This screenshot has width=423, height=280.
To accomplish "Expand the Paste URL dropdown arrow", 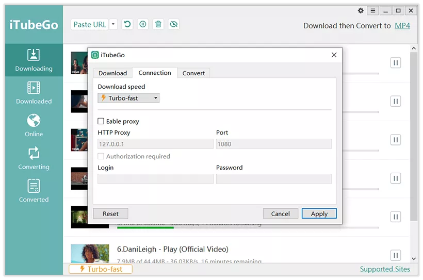I will (113, 24).
